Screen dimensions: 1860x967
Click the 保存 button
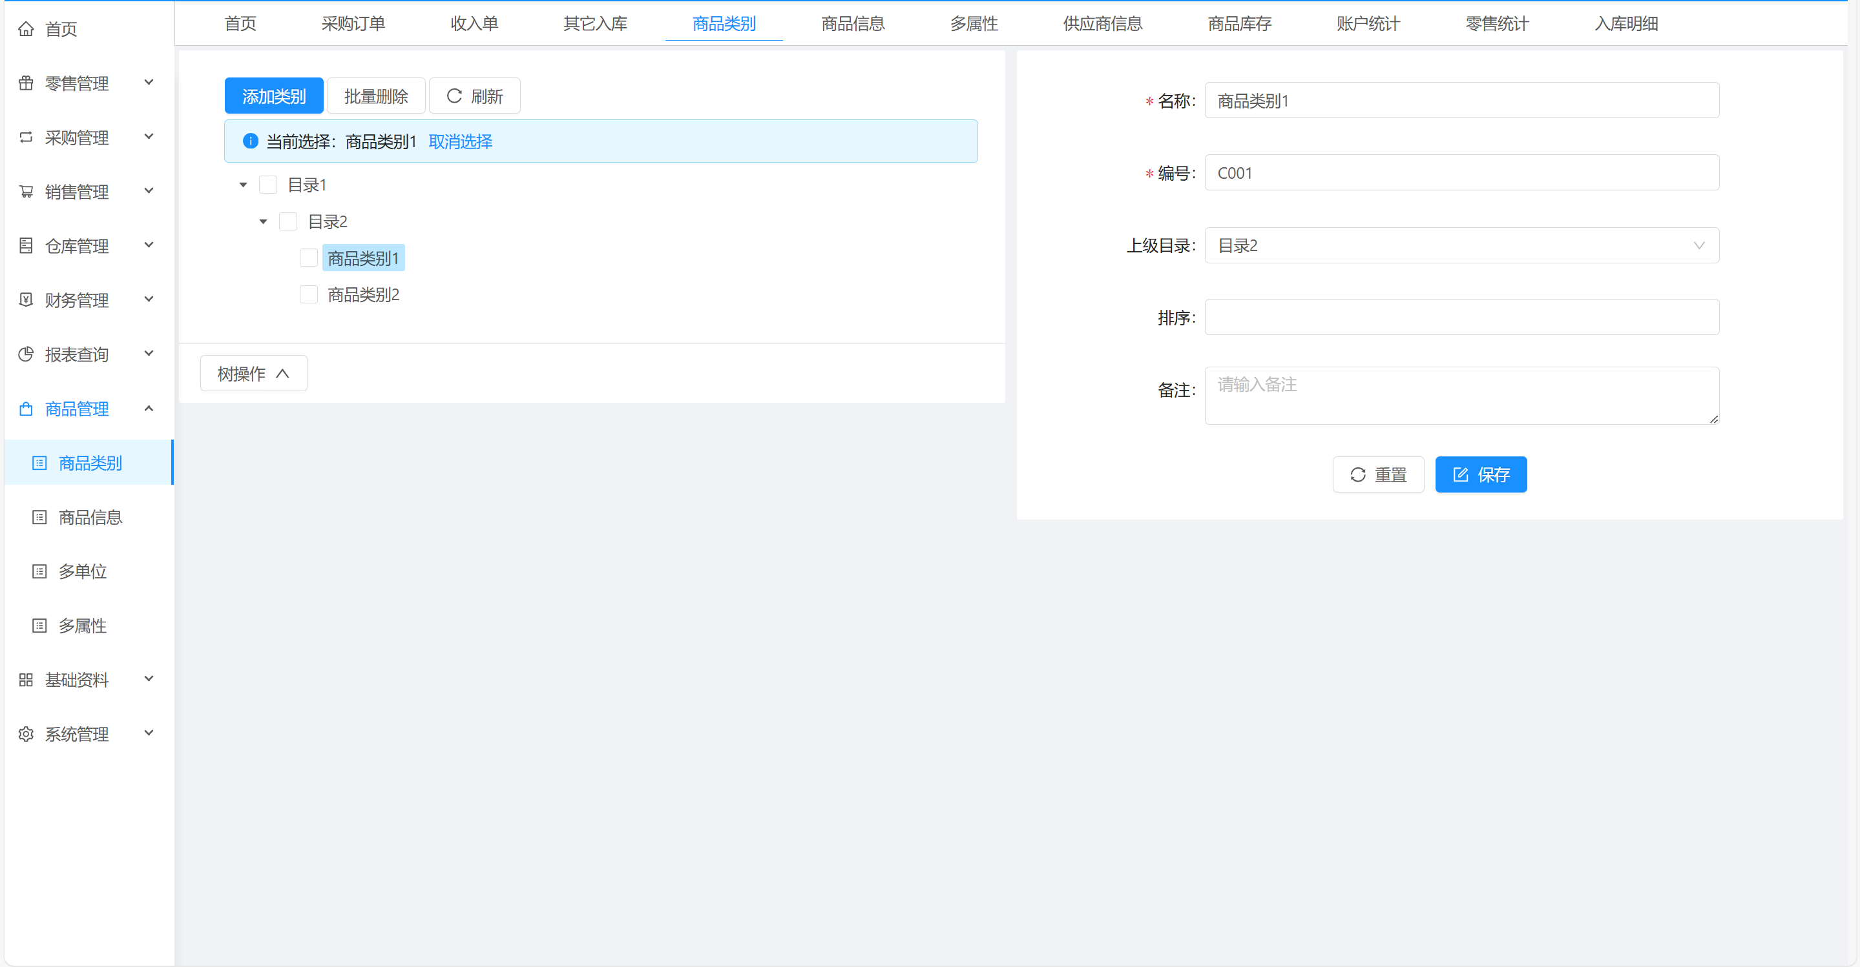[1480, 474]
